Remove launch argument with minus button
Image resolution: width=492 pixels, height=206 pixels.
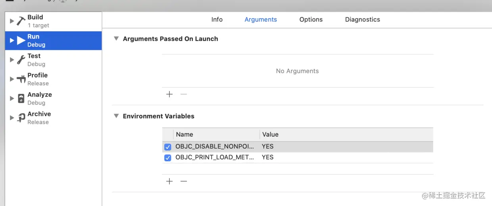click(183, 94)
